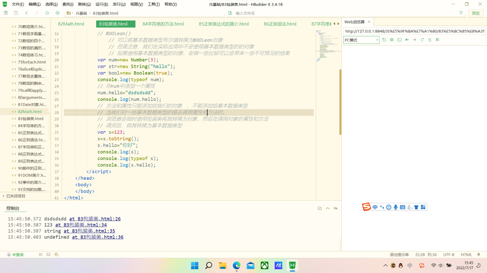Click the 83包装类.html breadcrumb

pyautogui.click(x=105, y=13)
